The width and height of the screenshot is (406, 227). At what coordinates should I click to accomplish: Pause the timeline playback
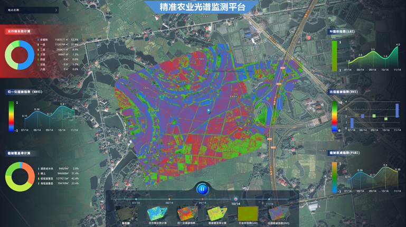(202, 188)
